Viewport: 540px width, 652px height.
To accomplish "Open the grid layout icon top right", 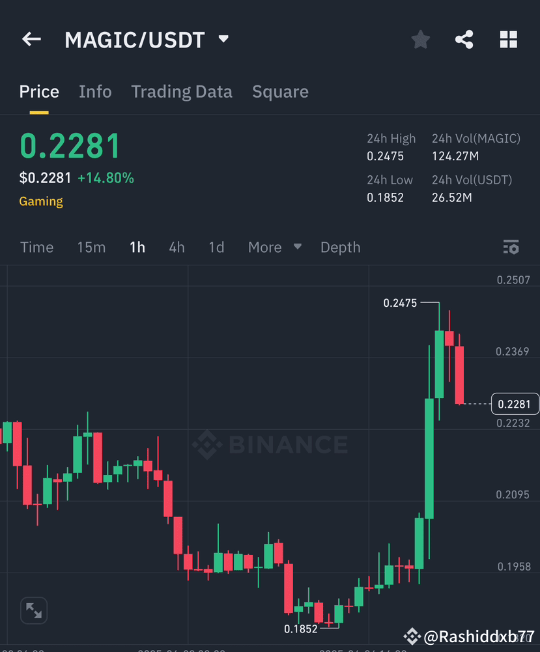I will tap(508, 39).
